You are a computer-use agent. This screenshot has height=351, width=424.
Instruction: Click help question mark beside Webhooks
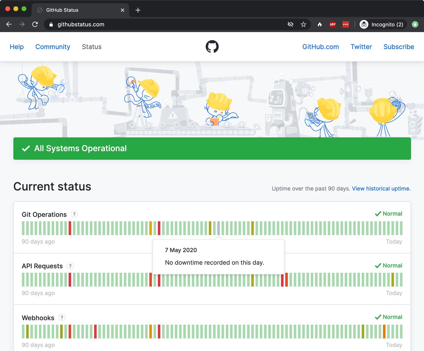(x=62, y=317)
